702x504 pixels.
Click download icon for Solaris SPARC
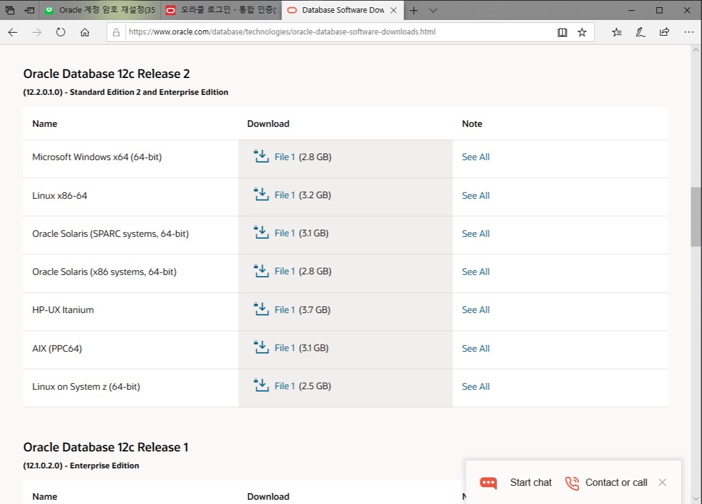[262, 233]
